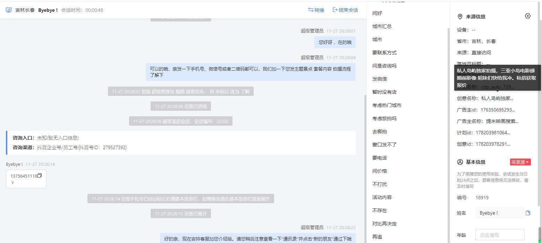Select quick reply 问是咨询吗

384,66
